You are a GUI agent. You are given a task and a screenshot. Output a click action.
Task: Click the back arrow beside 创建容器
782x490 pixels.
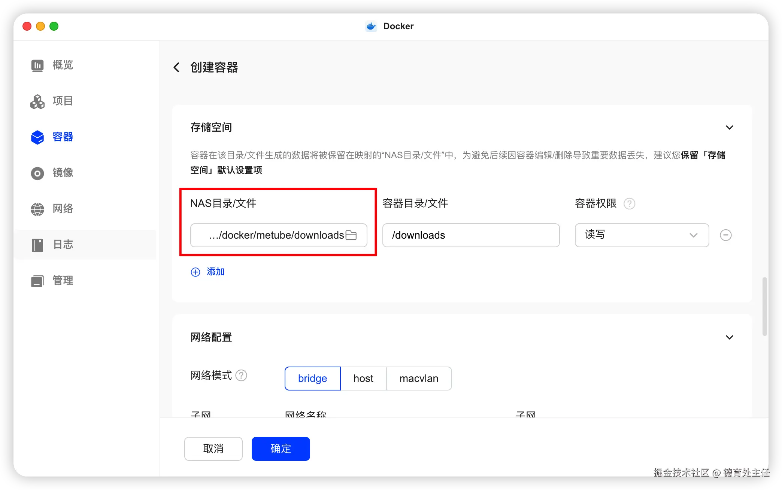tap(176, 67)
